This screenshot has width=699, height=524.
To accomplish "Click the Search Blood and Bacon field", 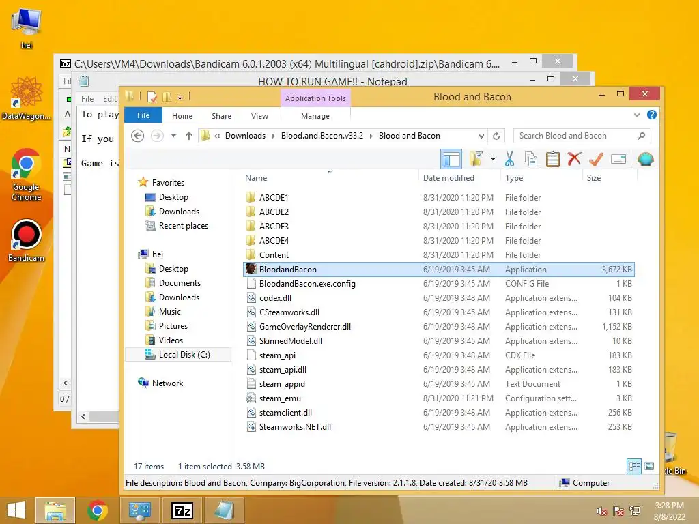I will click(x=582, y=136).
